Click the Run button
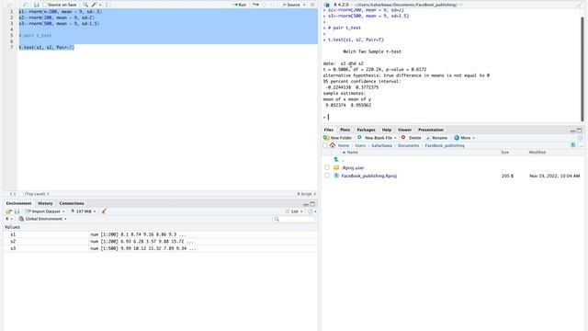Viewport: 588px width, 331px height. click(x=240, y=5)
